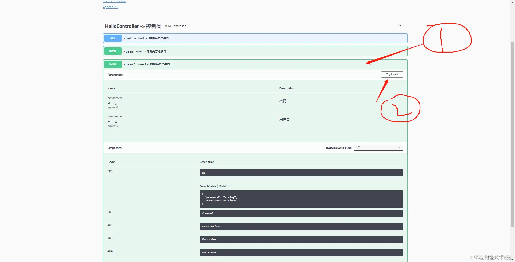The height and width of the screenshot is (262, 515).
Task: Expand the POST /user operation
Action: click(x=255, y=51)
